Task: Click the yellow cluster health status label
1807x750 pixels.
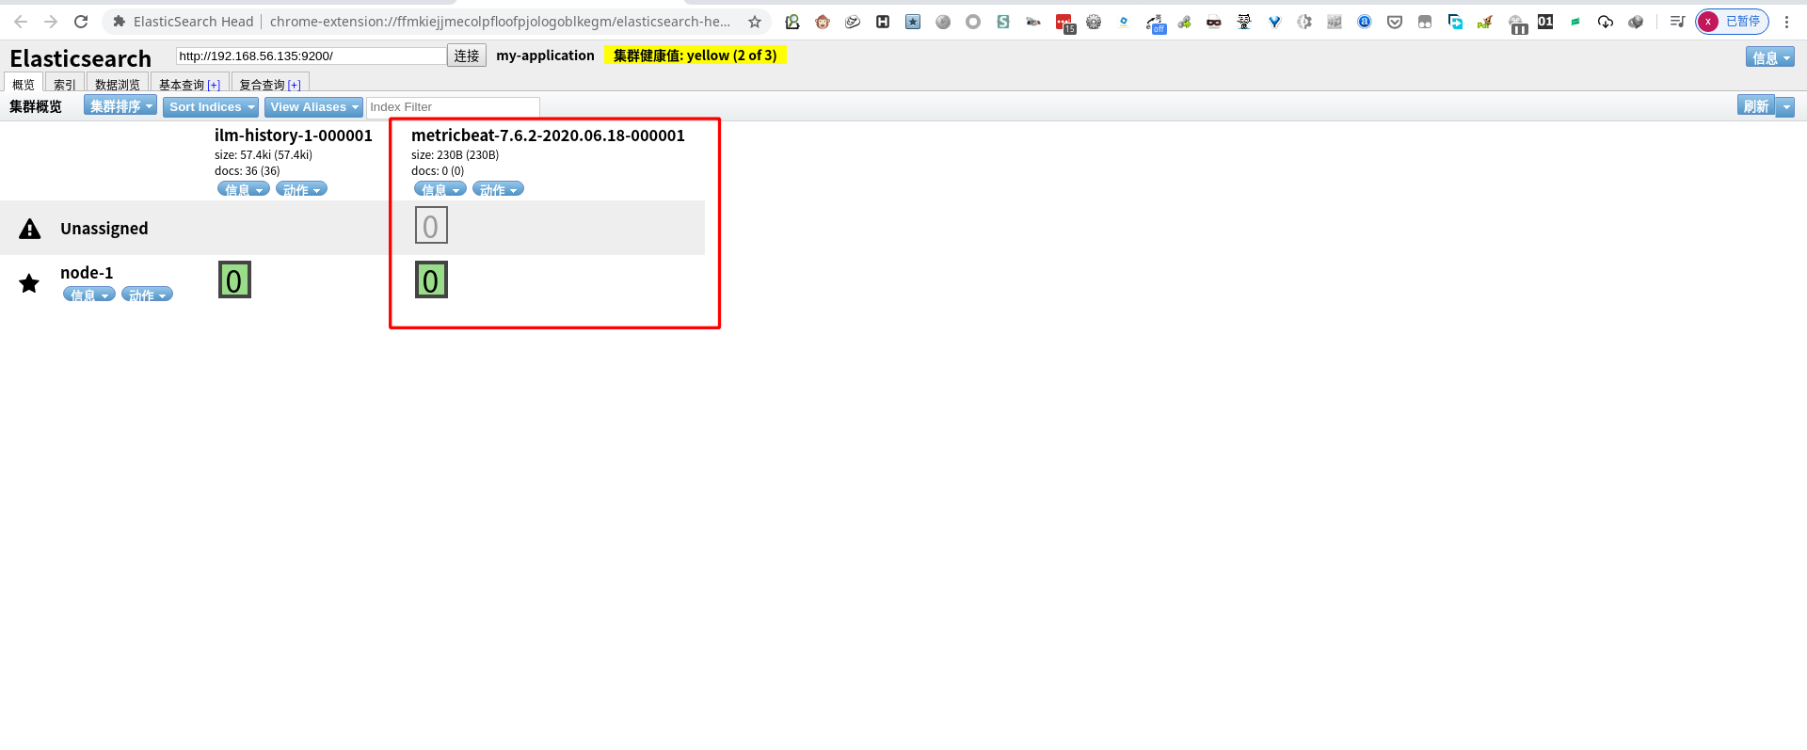Action: (696, 56)
